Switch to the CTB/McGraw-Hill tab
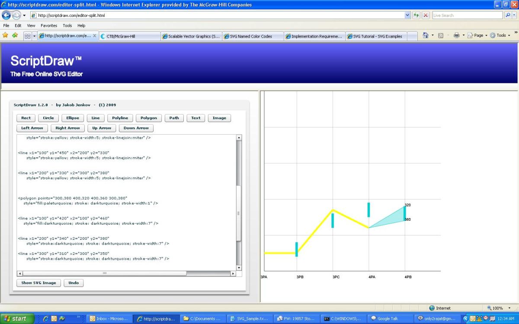 129,36
